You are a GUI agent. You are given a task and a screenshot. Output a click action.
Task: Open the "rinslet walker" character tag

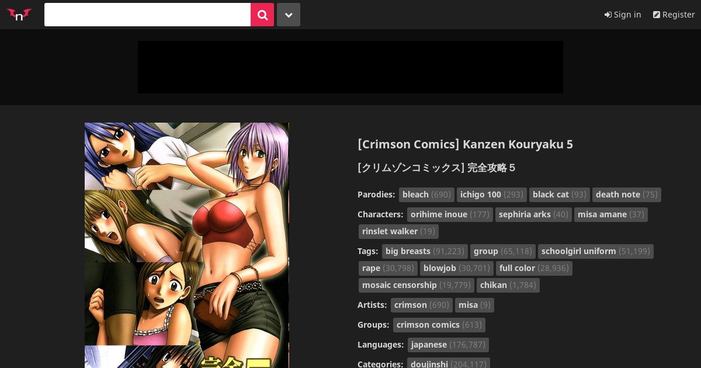coord(398,231)
